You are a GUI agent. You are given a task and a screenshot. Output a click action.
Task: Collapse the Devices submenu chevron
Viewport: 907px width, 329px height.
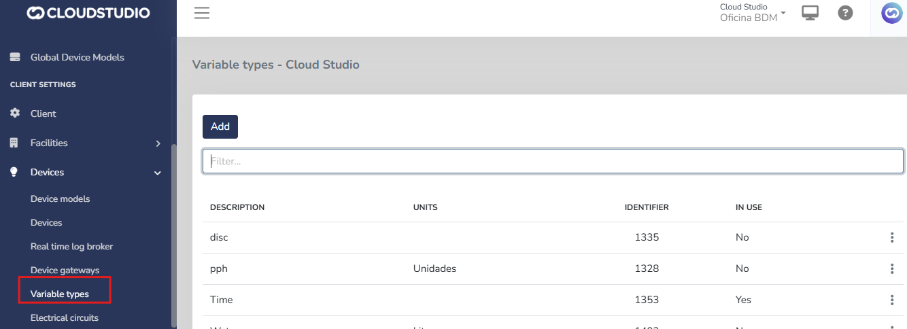[x=158, y=173]
